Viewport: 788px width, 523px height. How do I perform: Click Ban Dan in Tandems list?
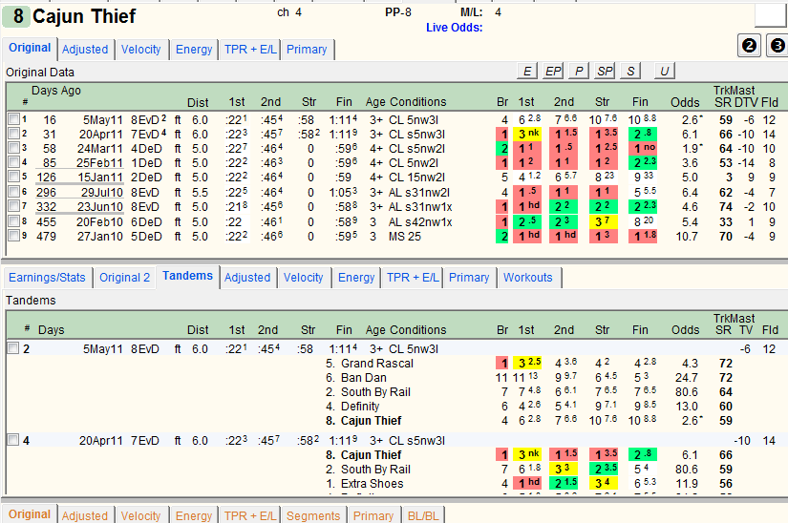click(x=363, y=377)
